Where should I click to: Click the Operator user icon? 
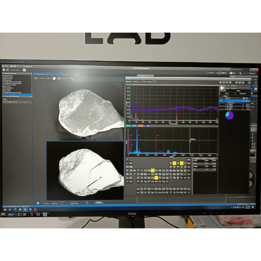pos(24,67)
